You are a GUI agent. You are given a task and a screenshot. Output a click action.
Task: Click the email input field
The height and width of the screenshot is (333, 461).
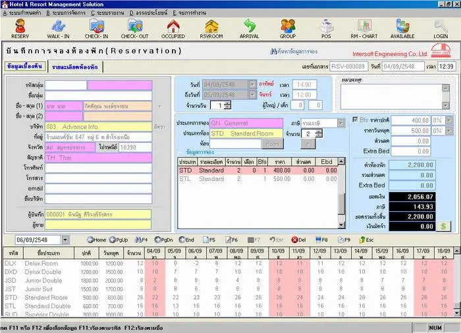click(99, 188)
